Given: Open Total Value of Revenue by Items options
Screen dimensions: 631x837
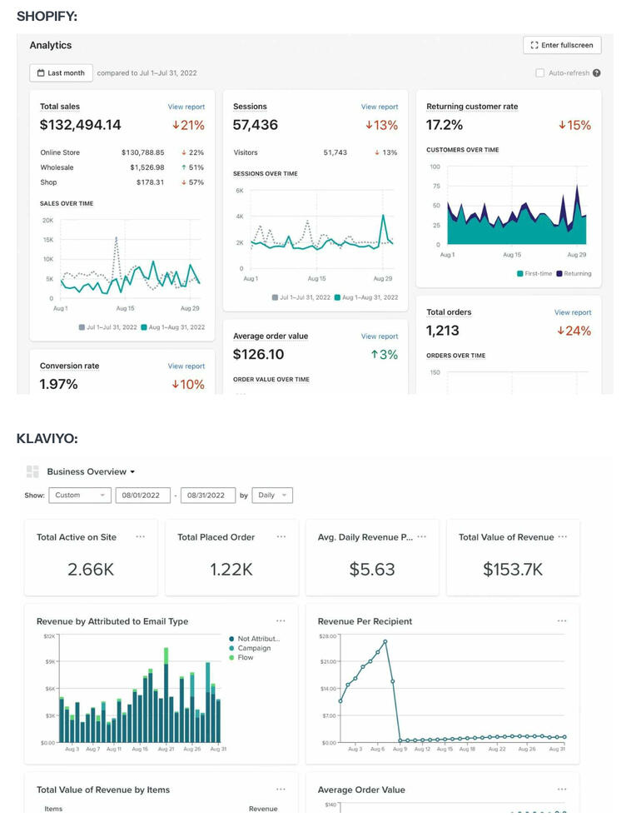Looking at the screenshot, I should point(281,790).
